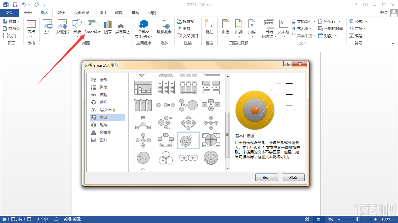
Task: Insert an Equation (公式)
Action: pos(357,21)
